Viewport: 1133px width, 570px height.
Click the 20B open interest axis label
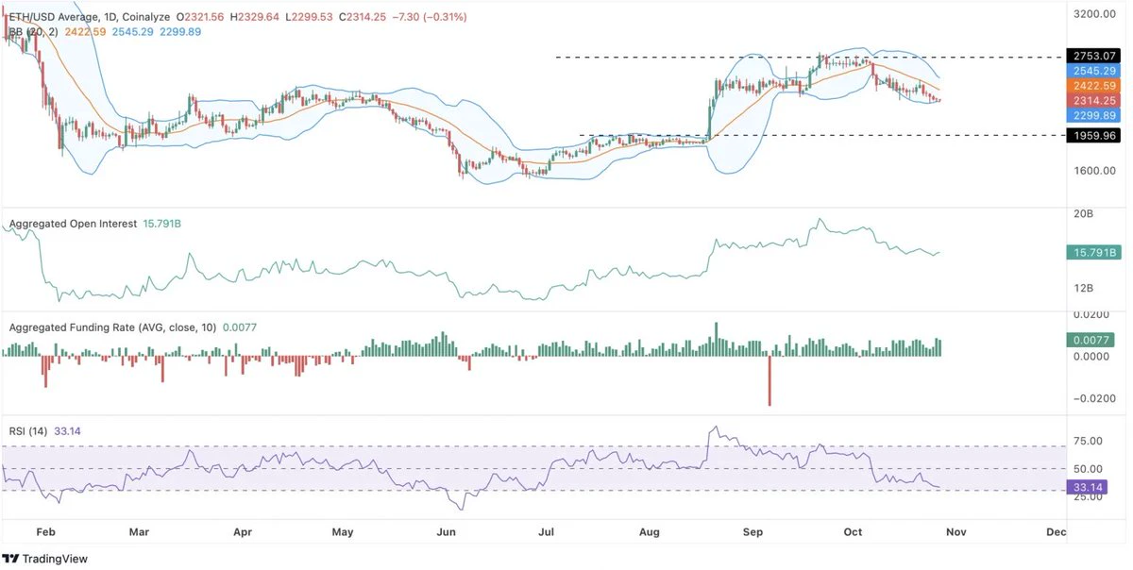coord(1084,215)
